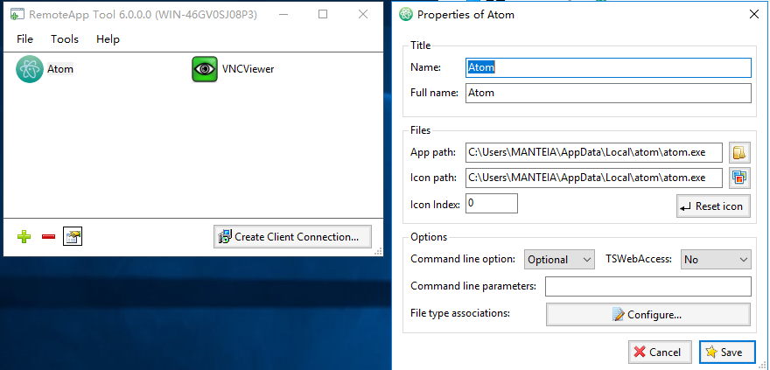
Task: Maximize the RemoteApp Tool window
Action: pos(323,14)
